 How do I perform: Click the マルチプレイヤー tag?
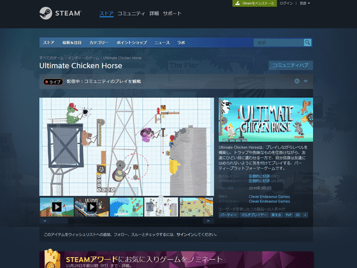click(254, 215)
